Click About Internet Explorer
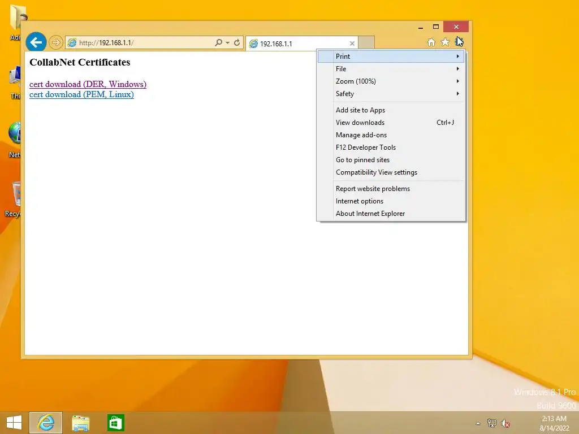The height and width of the screenshot is (434, 579). coord(391,214)
